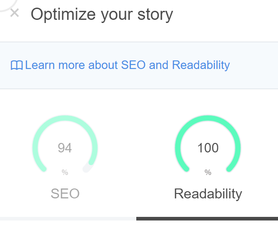Image resolution: width=278 pixels, height=225 pixels.
Task: Open Learn more about SEO and Readability link
Action: (x=127, y=65)
